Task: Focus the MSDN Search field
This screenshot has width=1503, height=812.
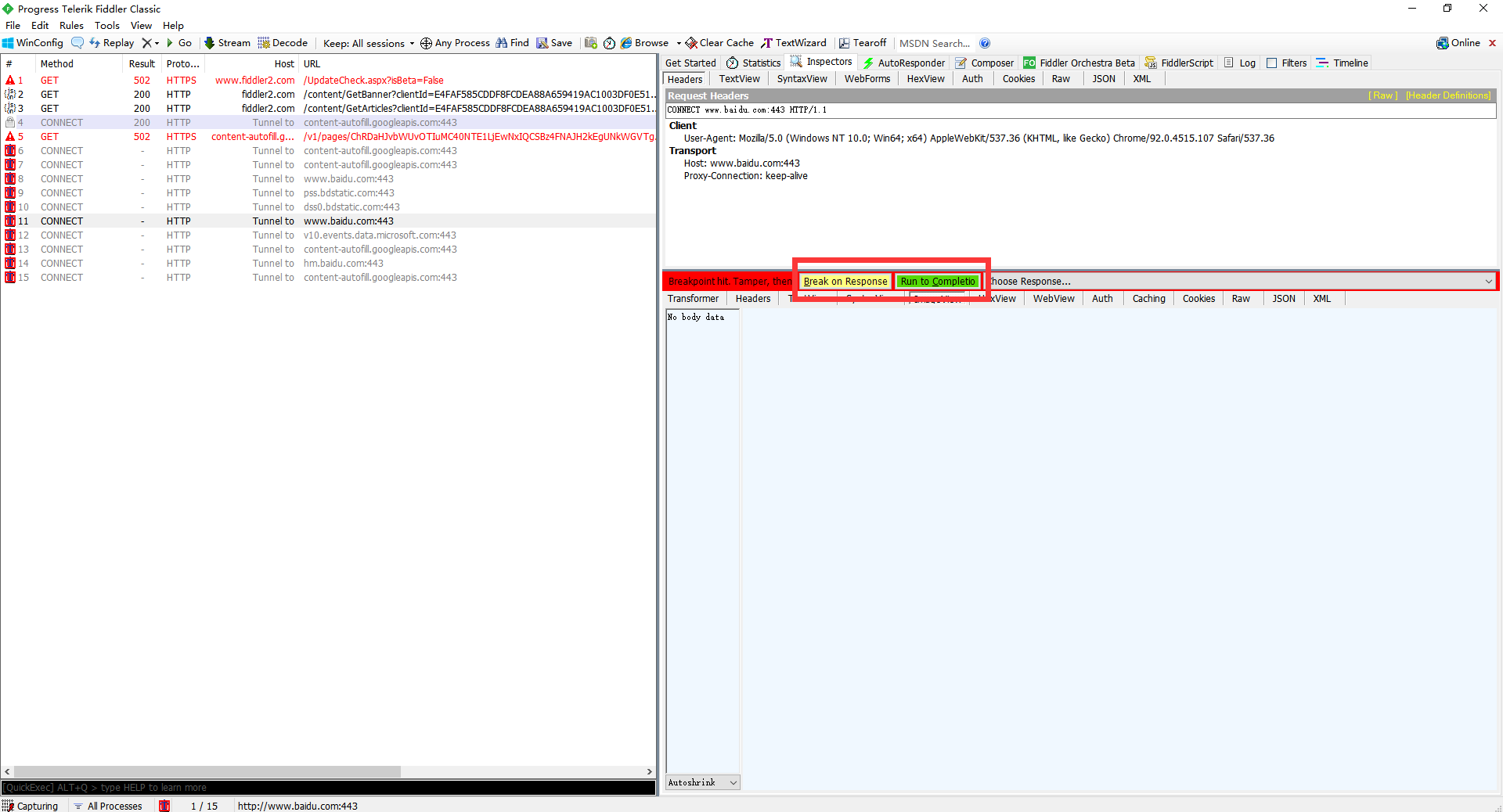Action: [x=935, y=43]
